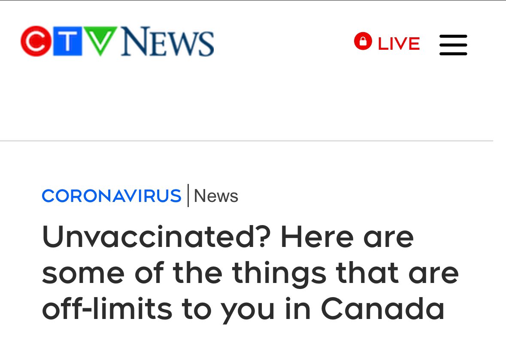This screenshot has height=361, width=506.
Task: Select the News section label
Action: tap(216, 196)
